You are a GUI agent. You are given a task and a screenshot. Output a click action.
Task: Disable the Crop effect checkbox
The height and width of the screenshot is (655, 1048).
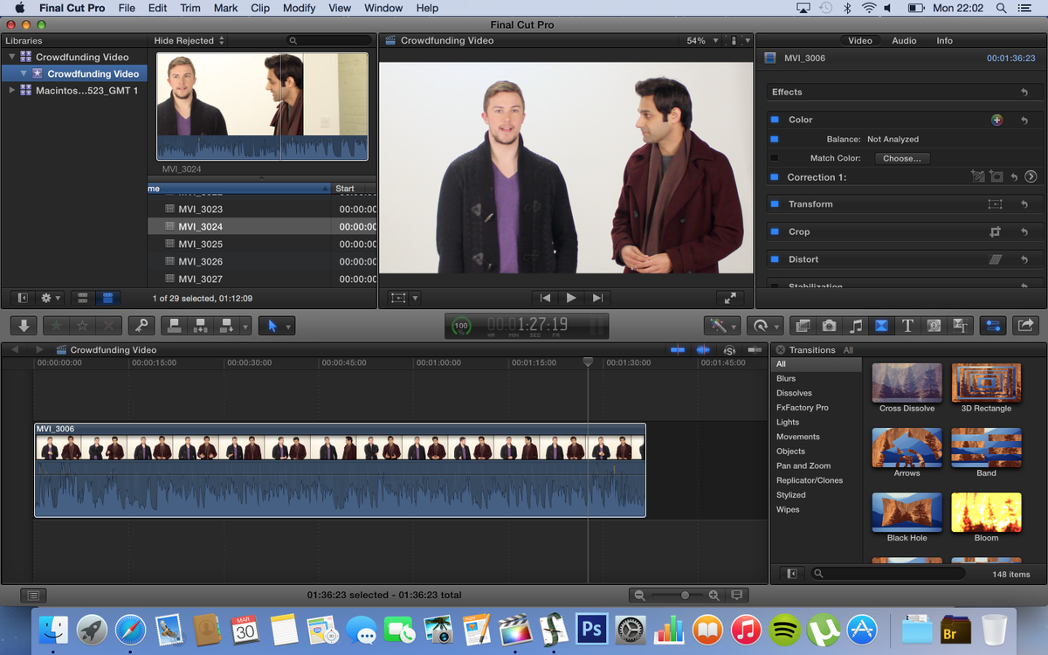pyautogui.click(x=774, y=231)
